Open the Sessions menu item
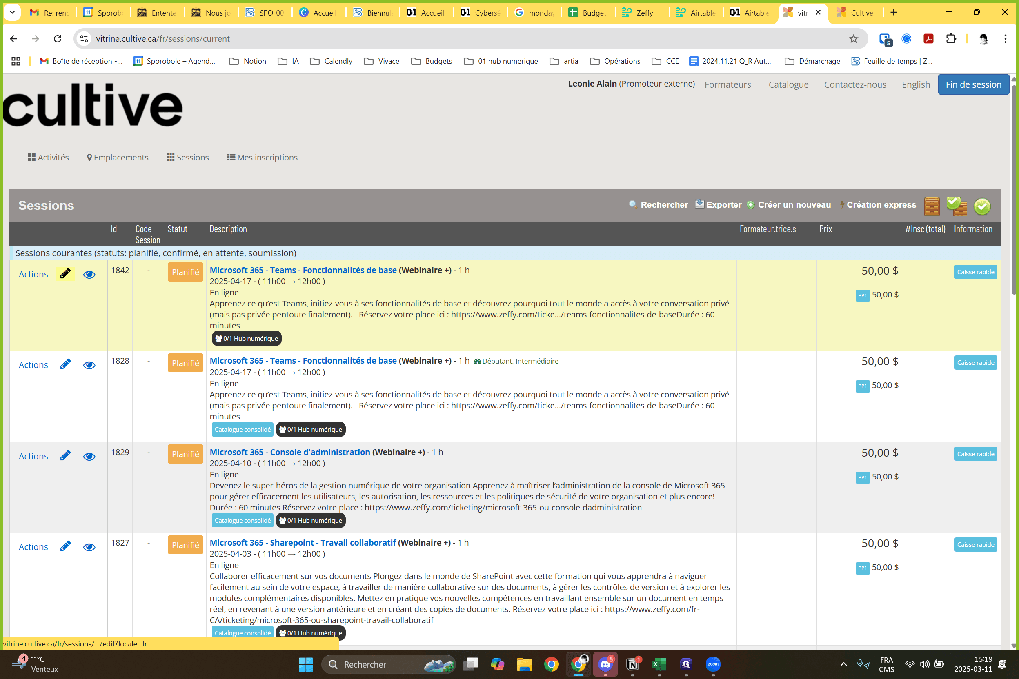1019x679 pixels. click(188, 157)
